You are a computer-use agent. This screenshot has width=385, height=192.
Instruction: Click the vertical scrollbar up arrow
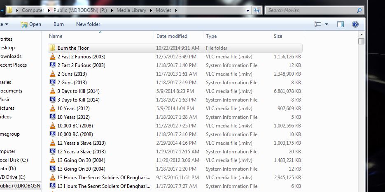click(x=361, y=35)
